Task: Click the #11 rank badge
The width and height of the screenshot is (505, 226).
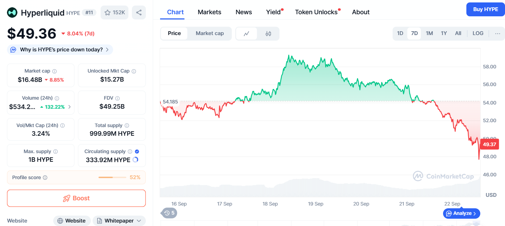Action: [90, 12]
